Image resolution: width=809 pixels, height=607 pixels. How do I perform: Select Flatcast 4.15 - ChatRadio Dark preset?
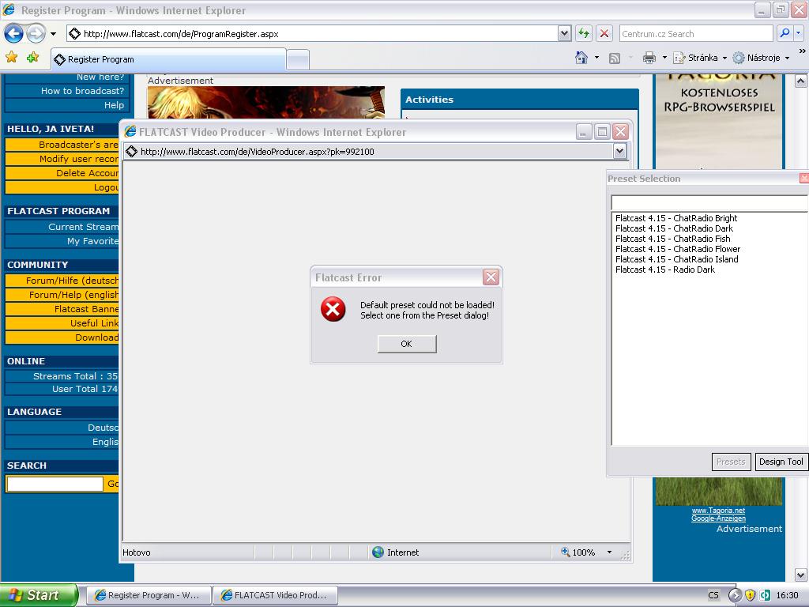[674, 228]
